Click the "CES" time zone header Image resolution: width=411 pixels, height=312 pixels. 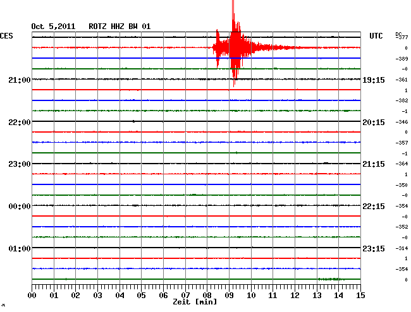pyautogui.click(x=6, y=36)
